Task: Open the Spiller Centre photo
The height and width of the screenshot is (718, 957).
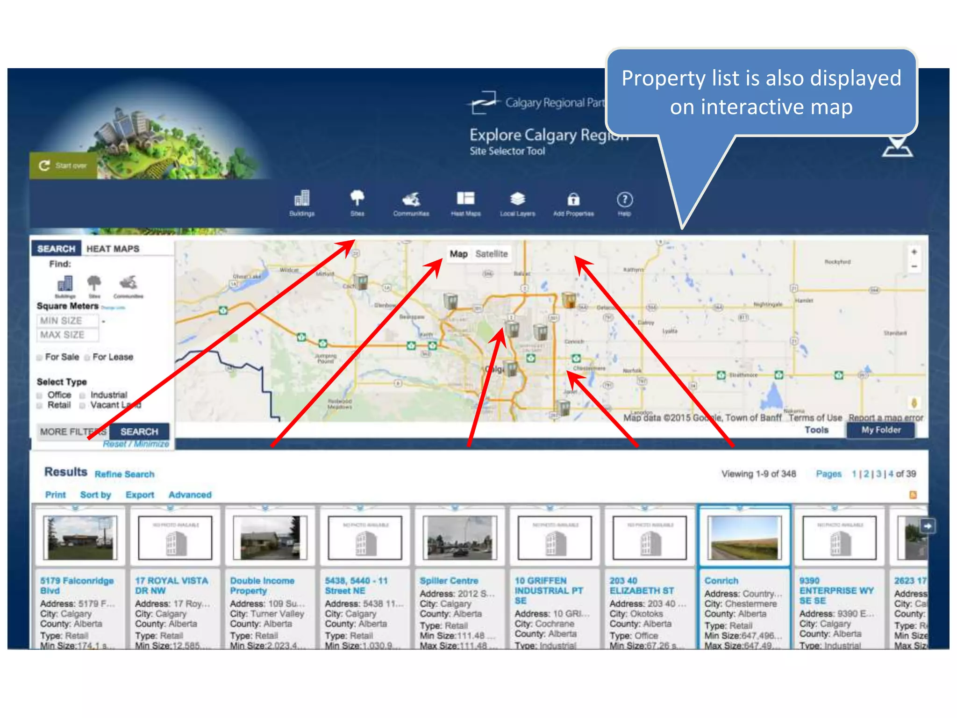Action: point(460,538)
